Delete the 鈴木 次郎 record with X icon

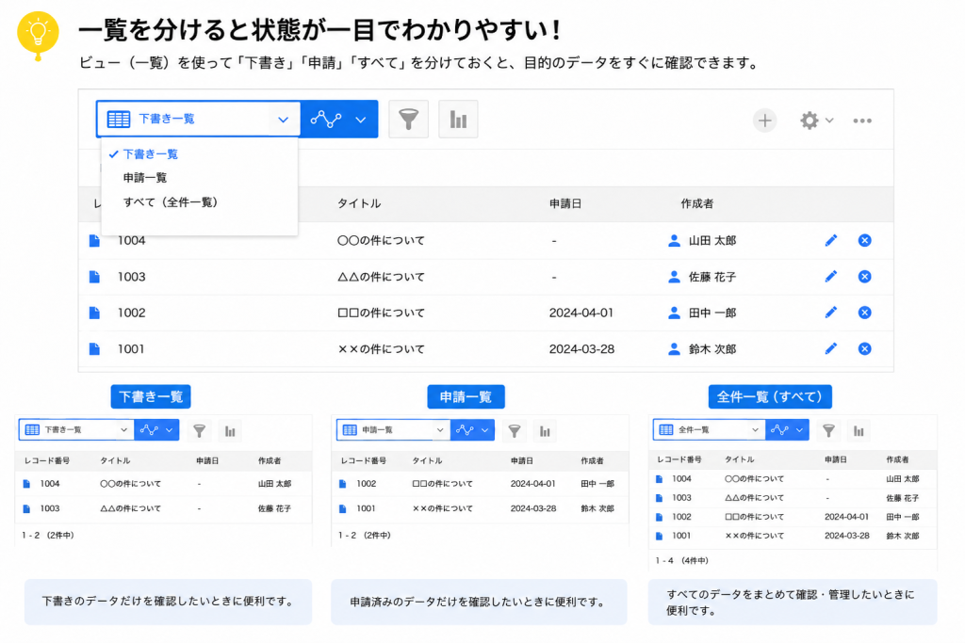click(x=865, y=349)
